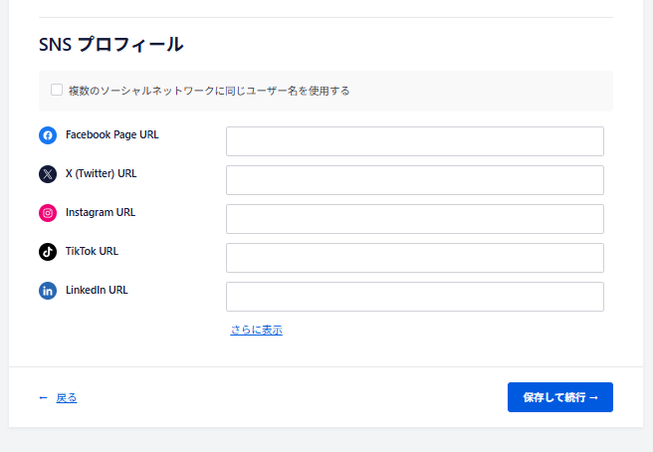Focus the X (Twitter) URL input field

point(414,180)
